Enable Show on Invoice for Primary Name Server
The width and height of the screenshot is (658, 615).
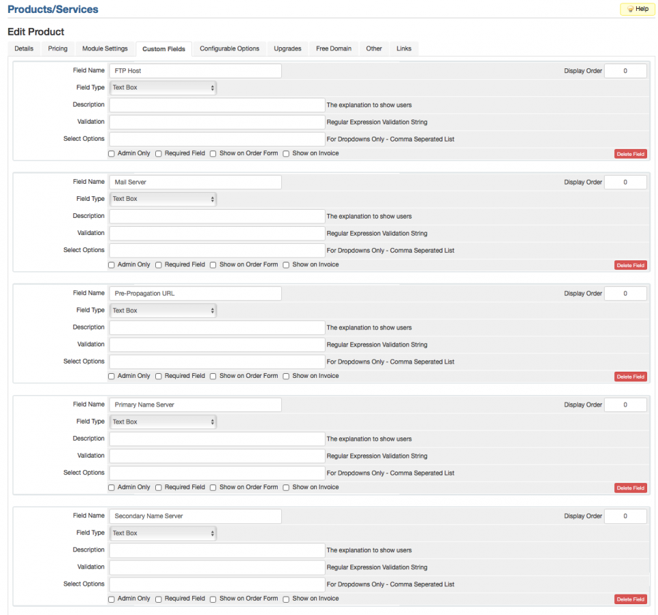[287, 488]
